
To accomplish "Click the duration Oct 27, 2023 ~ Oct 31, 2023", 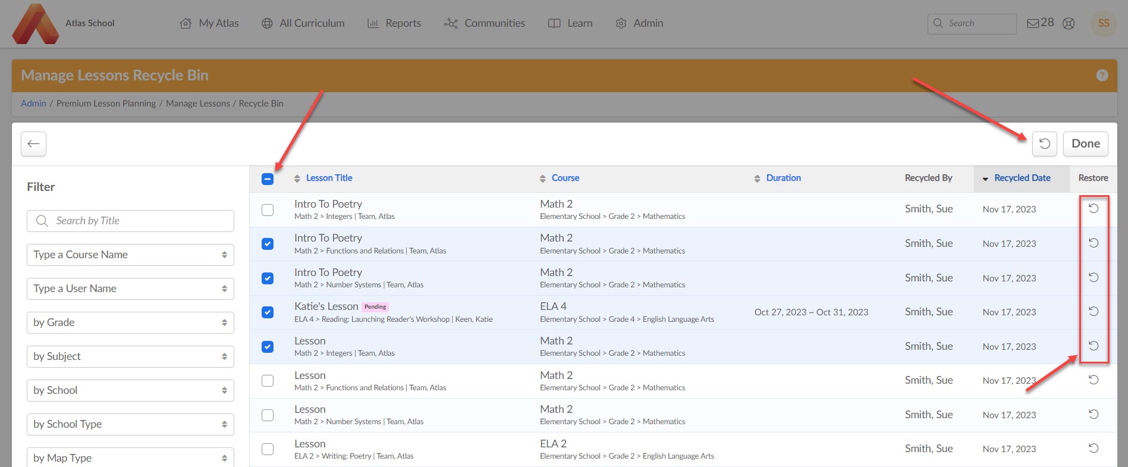I will 811,312.
